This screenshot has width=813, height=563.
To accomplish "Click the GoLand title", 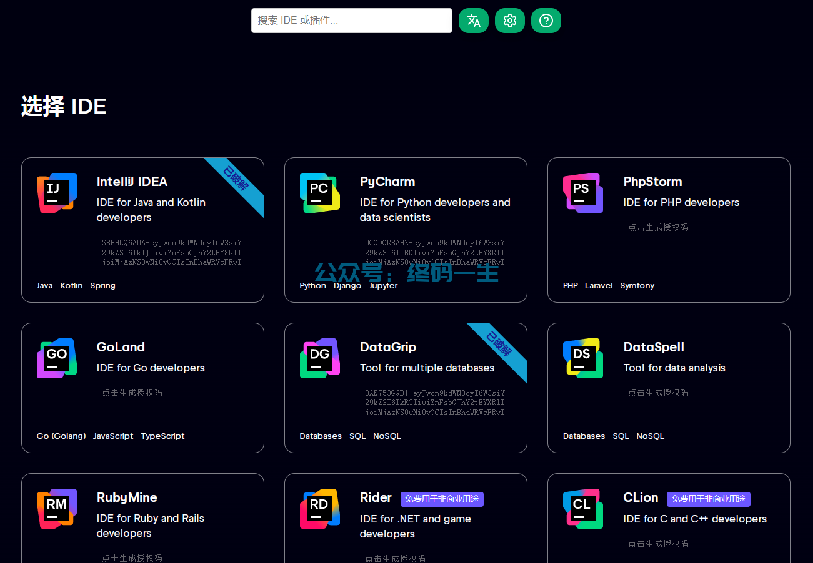I will pos(121,347).
